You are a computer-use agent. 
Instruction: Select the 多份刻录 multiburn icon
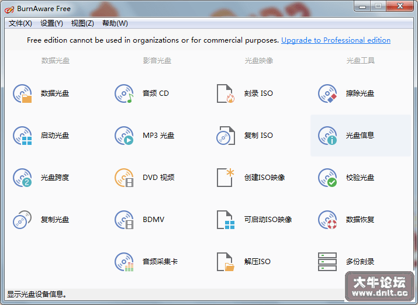coord(327,262)
